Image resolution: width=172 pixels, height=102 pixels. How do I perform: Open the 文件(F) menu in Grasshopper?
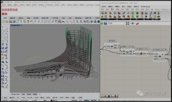[104, 7]
